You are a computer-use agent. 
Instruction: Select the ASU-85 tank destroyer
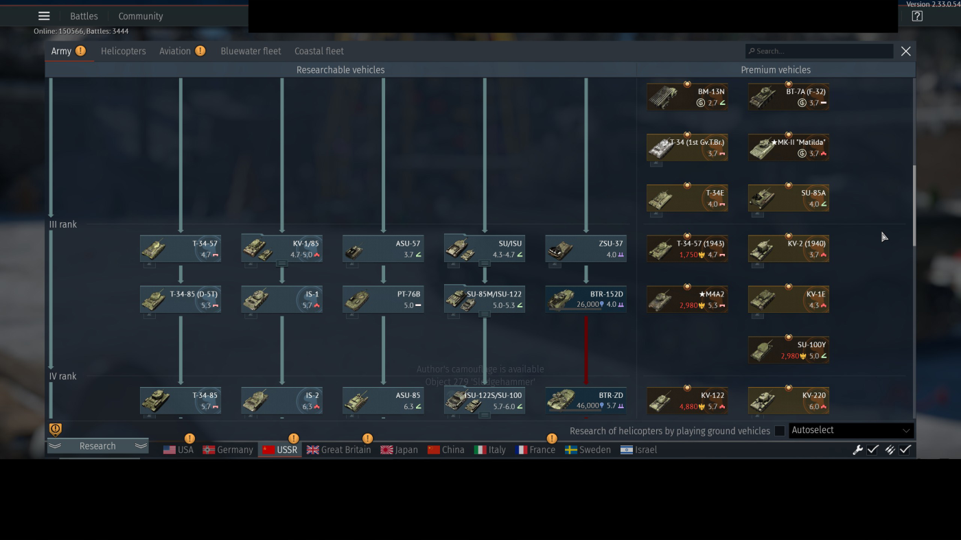[383, 401]
